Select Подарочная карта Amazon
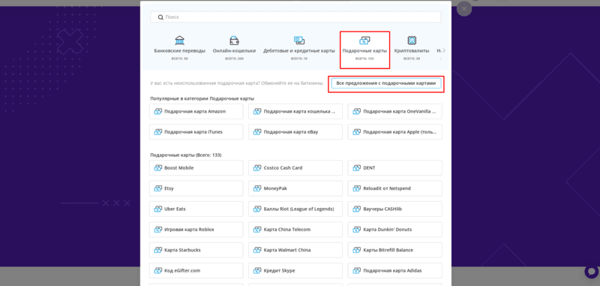 pos(196,111)
